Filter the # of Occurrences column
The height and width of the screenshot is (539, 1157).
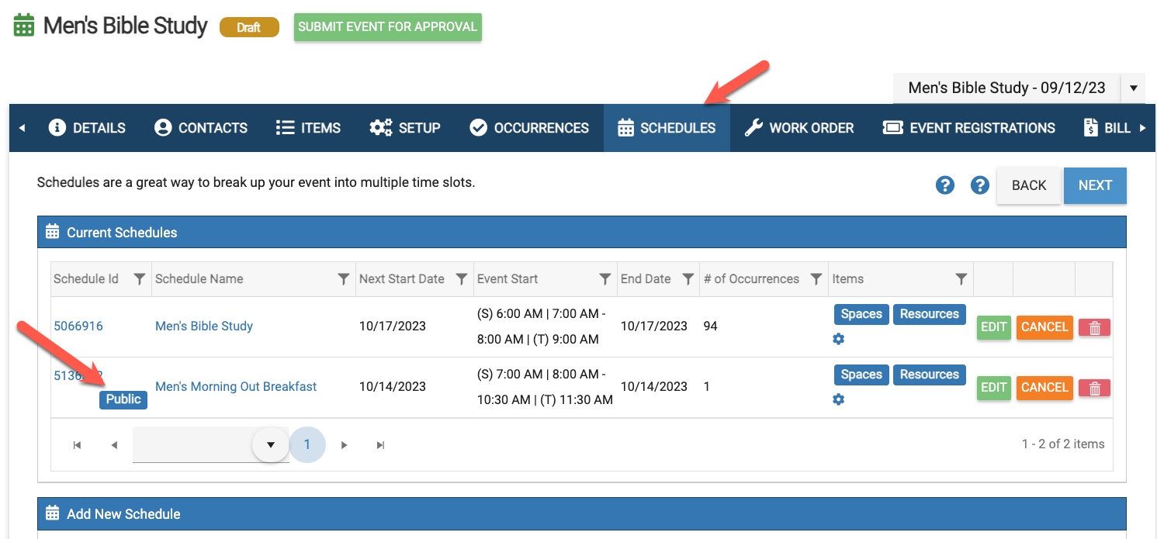pyautogui.click(x=816, y=279)
